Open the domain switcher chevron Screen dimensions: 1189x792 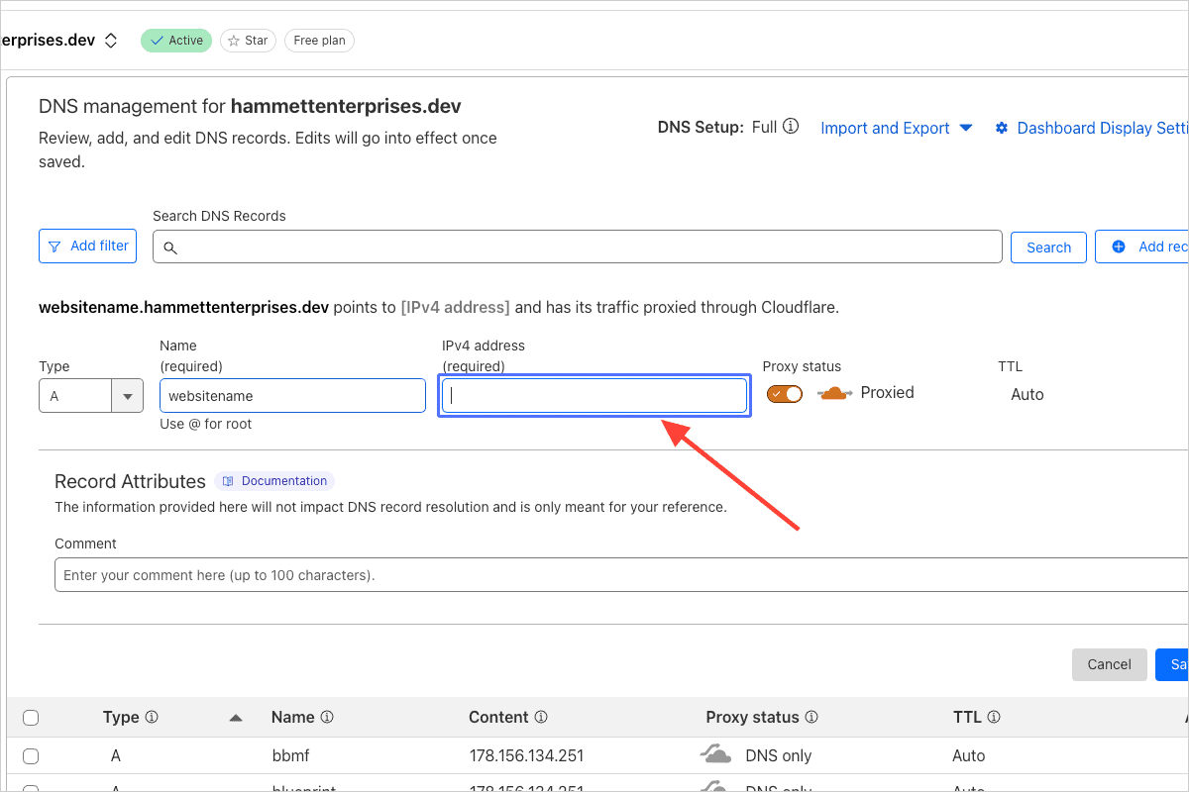111,41
